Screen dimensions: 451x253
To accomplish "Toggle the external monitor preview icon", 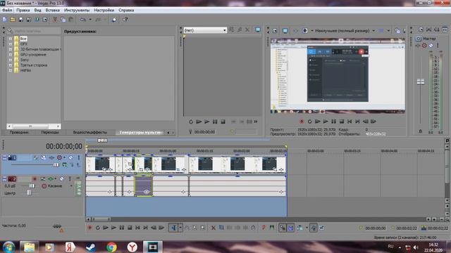I will [285, 30].
